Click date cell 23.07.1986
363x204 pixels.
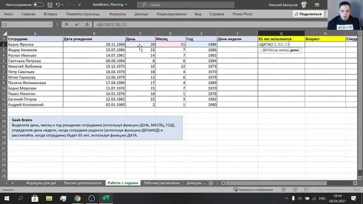94,50
